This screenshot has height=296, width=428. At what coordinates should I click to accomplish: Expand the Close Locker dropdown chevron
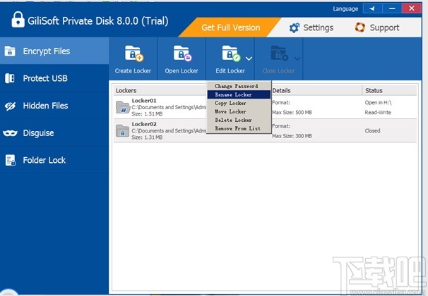coord(297,58)
